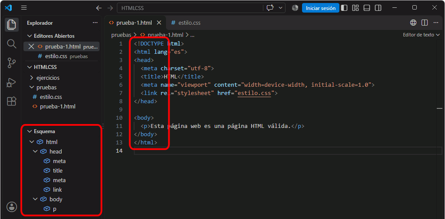Collapse the body node in outline
The height and width of the screenshot is (219, 445).
point(35,199)
